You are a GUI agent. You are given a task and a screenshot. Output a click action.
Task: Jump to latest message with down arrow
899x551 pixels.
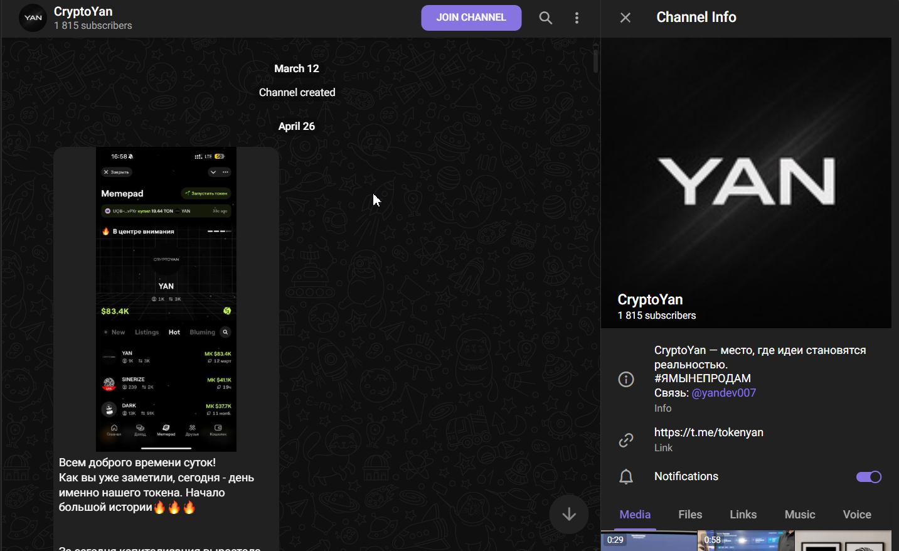(569, 514)
